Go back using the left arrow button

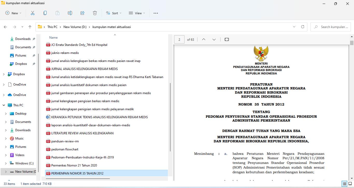pyautogui.click(x=5, y=27)
